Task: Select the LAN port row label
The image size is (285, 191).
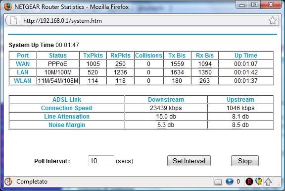Action: 23,72
